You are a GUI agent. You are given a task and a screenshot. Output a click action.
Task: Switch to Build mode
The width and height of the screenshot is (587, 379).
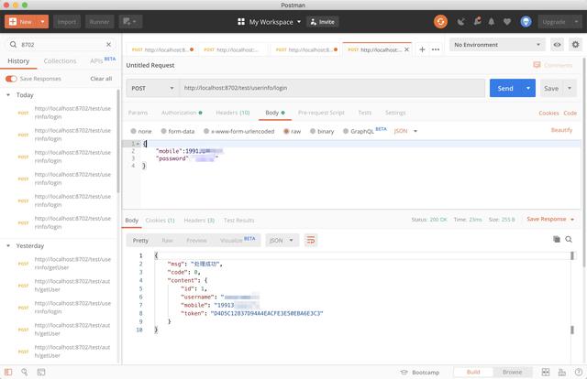click(x=473, y=372)
